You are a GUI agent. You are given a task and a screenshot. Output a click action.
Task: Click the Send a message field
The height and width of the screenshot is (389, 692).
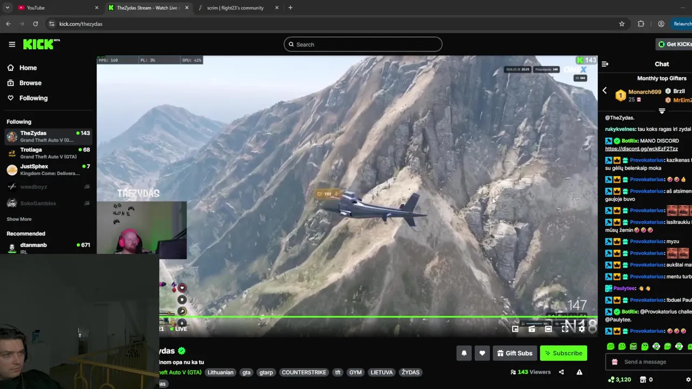[650, 362]
